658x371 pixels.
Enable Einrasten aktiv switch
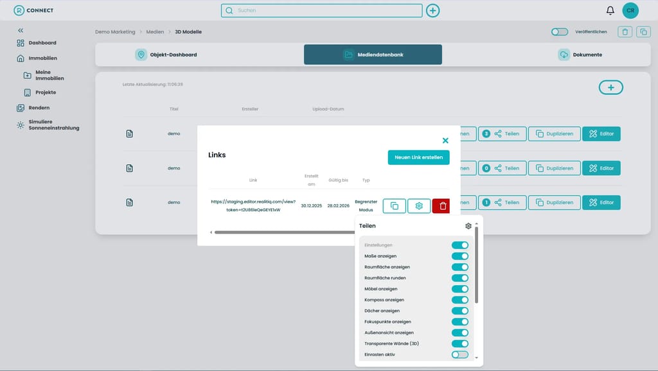[x=460, y=355]
